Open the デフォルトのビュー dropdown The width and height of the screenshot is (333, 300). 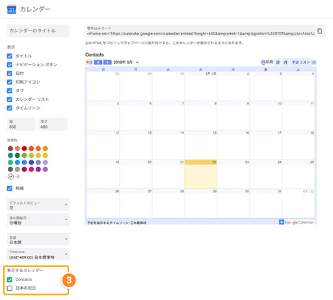coord(38,205)
